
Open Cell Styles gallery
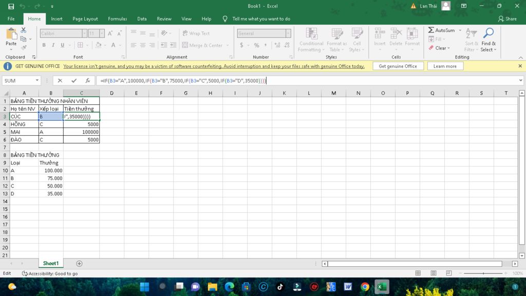click(356, 40)
